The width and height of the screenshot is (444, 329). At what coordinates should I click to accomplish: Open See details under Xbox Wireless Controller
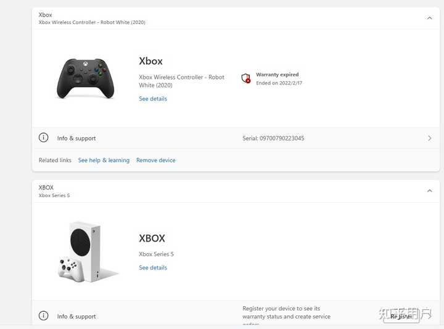(153, 99)
